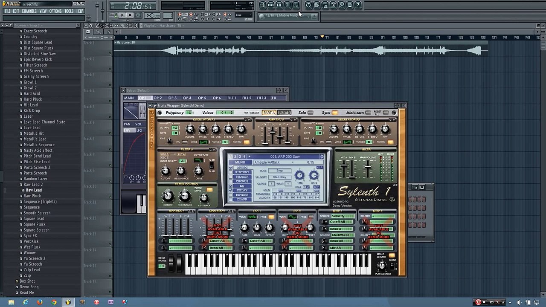Click the scissors audio editor icon

click(333, 5)
